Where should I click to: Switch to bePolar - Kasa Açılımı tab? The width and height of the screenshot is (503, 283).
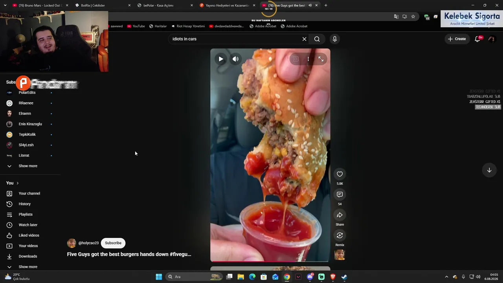(165, 6)
